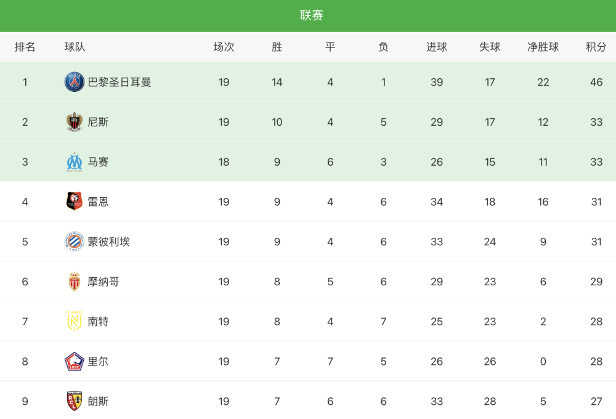Click the Montpellier team crest
The height and width of the screenshot is (419, 616).
[x=75, y=242]
